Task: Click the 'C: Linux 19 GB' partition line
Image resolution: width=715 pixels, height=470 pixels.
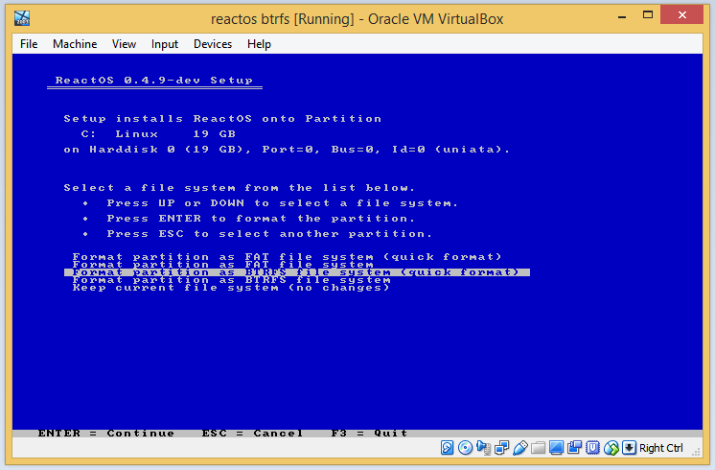Action: coord(158,133)
